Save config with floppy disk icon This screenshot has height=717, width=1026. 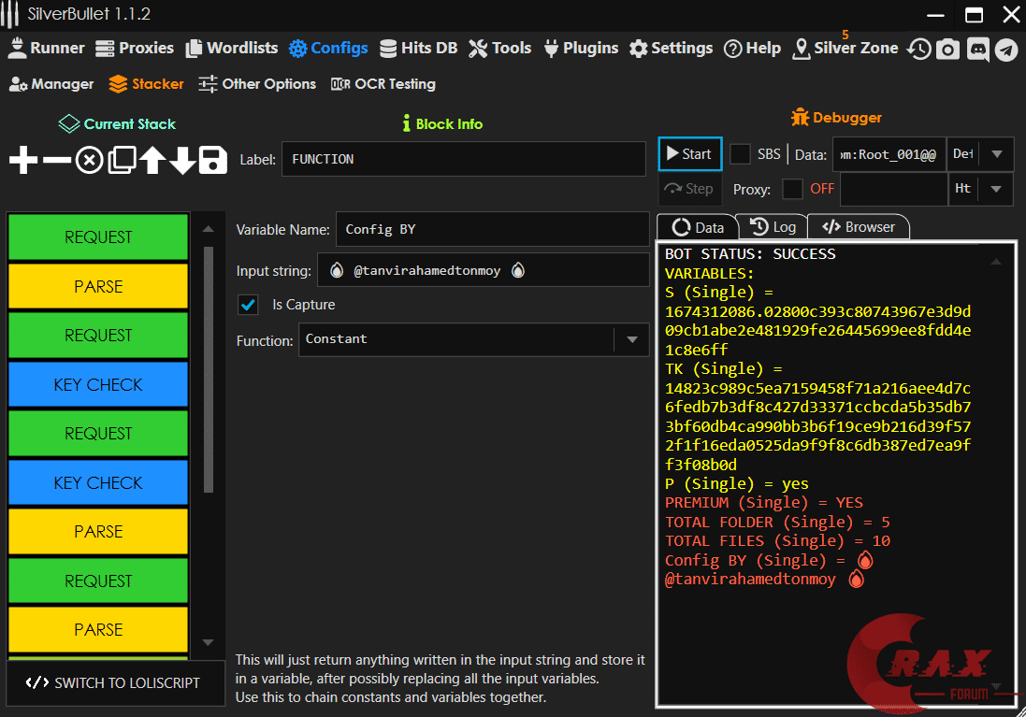[213, 161]
